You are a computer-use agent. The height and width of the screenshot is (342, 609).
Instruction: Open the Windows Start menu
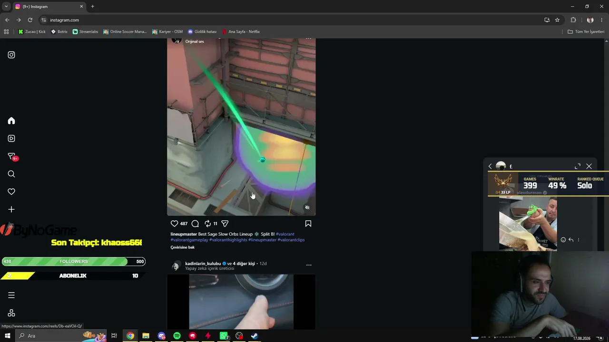[8, 336]
